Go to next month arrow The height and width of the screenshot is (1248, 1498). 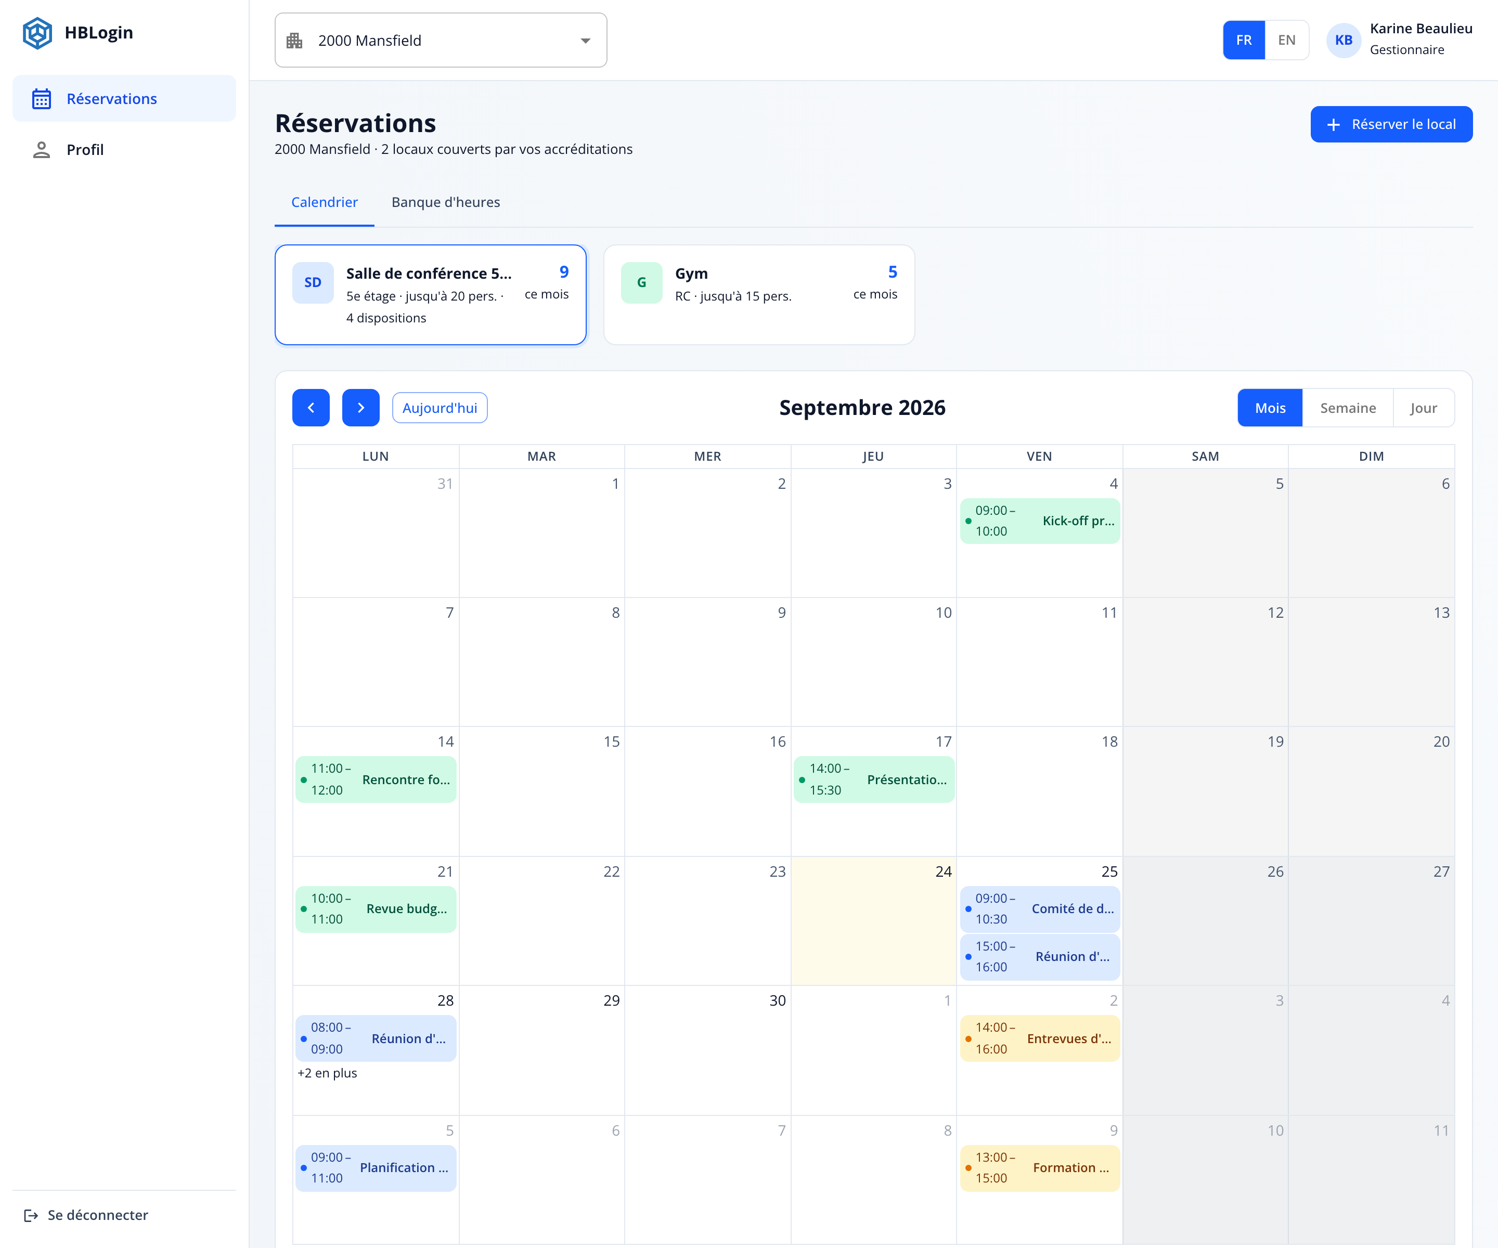tap(361, 408)
